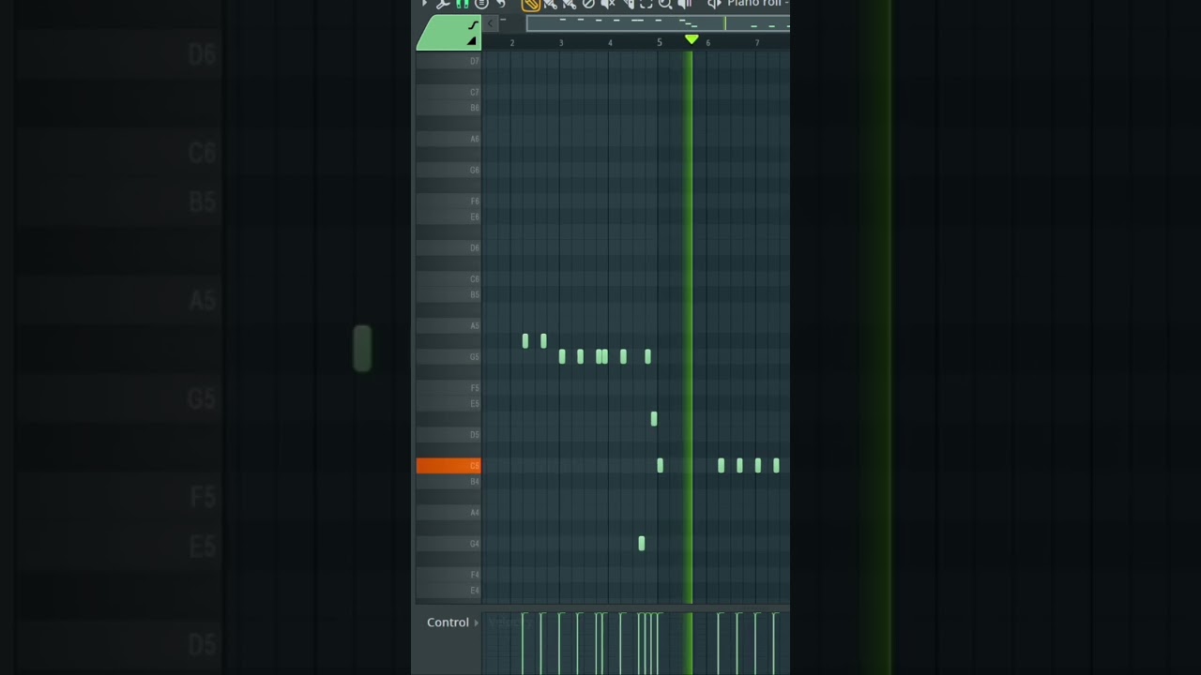Screen dimensions: 1201x675
Task: Pick the magnifier Zoom tool
Action: (x=665, y=4)
